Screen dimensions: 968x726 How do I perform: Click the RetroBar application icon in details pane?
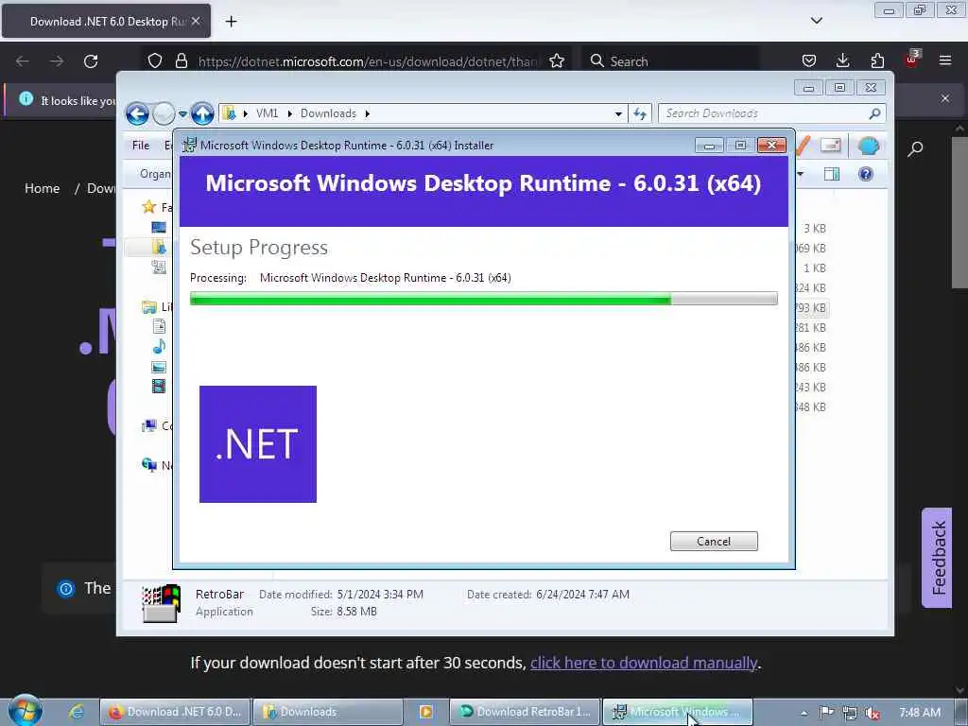(x=161, y=603)
